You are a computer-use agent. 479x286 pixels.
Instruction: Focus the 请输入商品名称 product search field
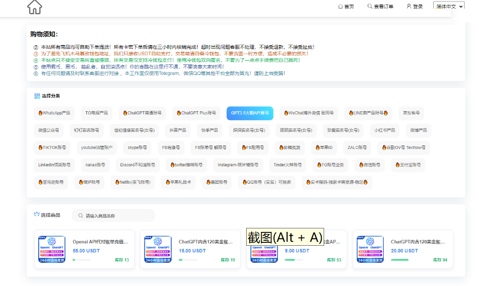(x=113, y=215)
